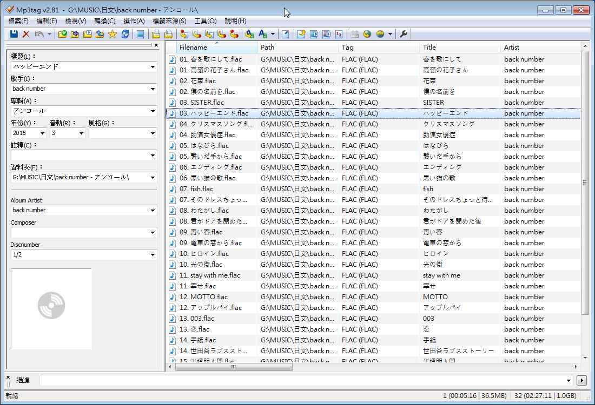Open the 操作(A) menu

pyautogui.click(x=134, y=21)
